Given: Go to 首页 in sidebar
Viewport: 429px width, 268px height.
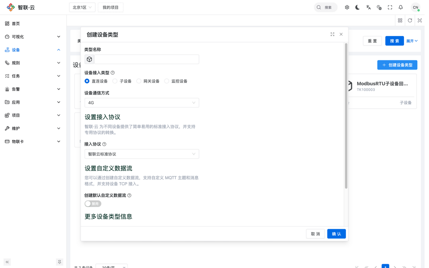Looking at the screenshot, I should 33,24.
